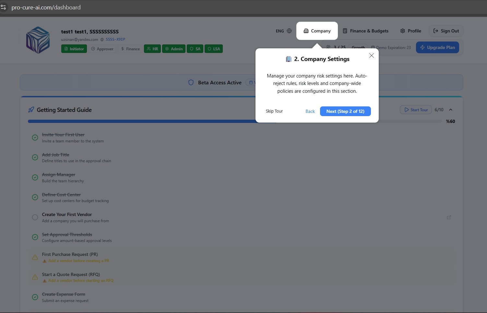The image size is (487, 313).
Task: Open the Company menu
Action: click(317, 31)
